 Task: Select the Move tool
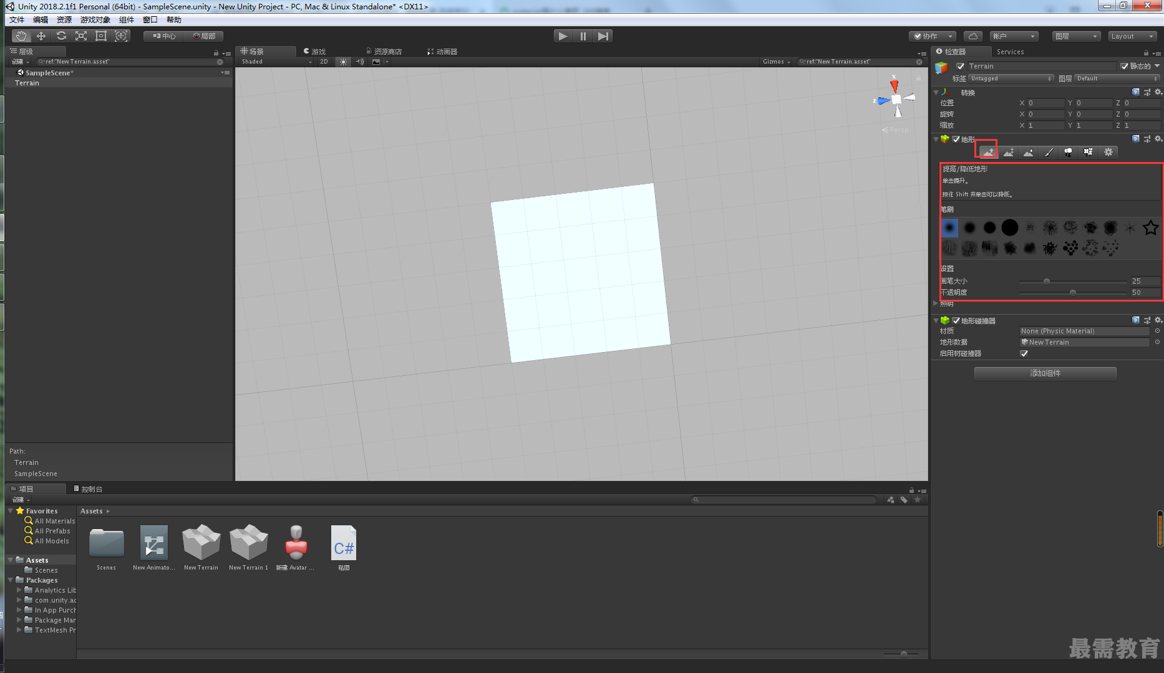click(41, 36)
